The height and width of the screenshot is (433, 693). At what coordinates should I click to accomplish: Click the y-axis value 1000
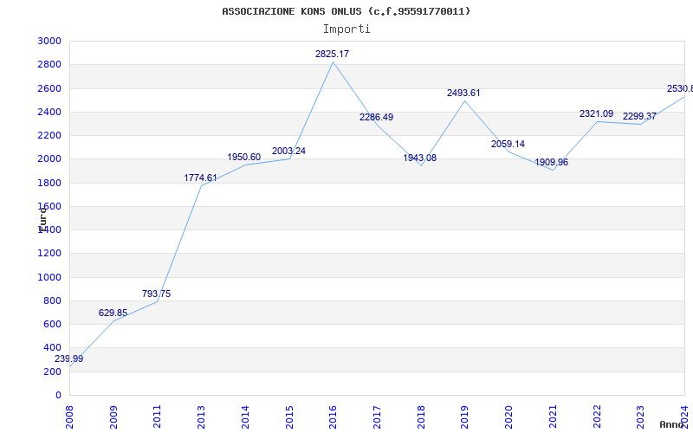pyautogui.click(x=50, y=277)
